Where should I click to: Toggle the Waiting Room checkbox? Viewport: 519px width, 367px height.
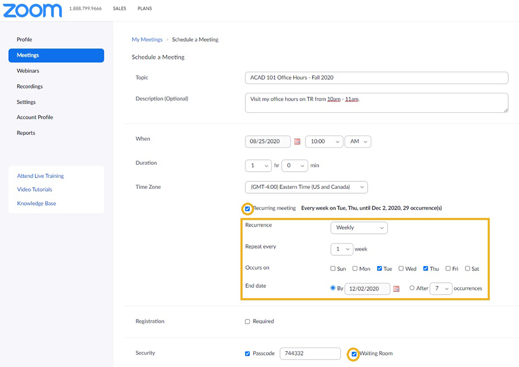pyautogui.click(x=354, y=354)
